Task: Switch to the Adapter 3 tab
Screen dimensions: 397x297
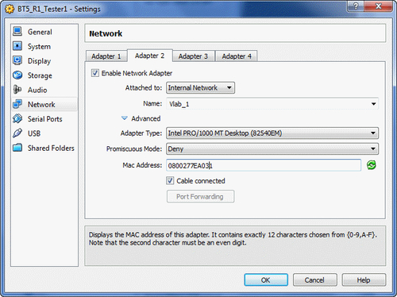Action: pos(193,56)
